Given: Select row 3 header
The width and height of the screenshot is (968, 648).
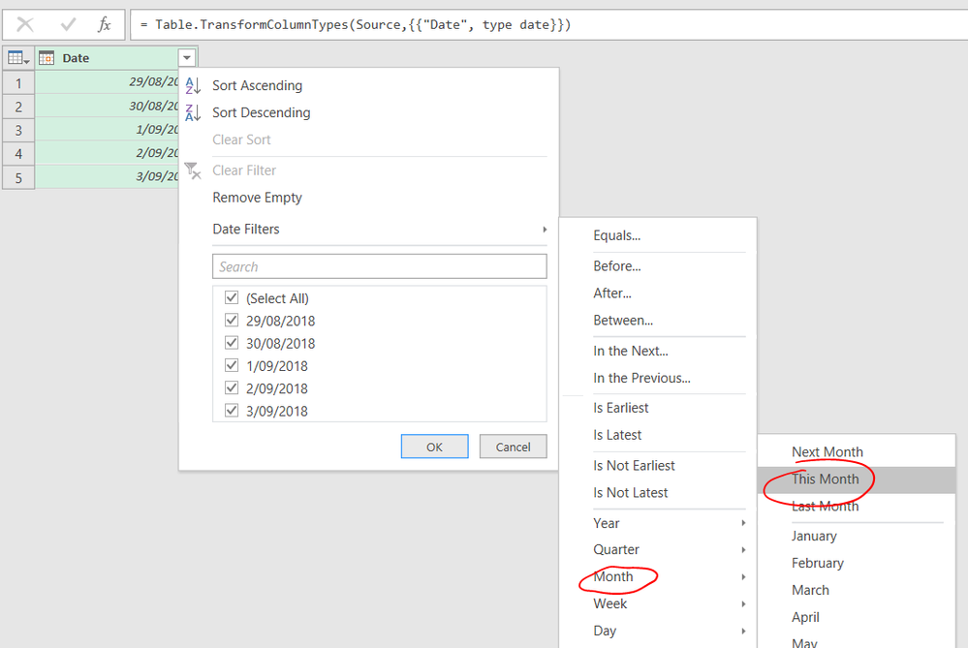Looking at the screenshot, I should tap(18, 130).
